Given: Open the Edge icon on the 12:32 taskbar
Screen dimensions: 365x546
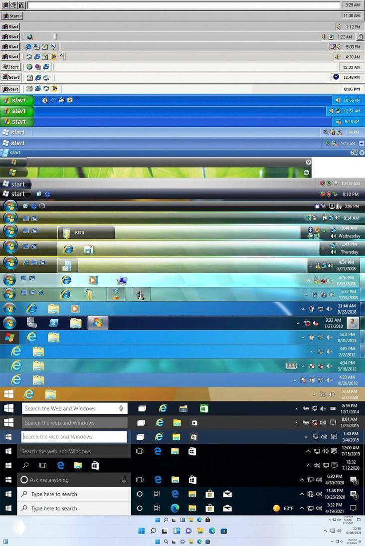Looking at the screenshot, I should coord(61,466).
